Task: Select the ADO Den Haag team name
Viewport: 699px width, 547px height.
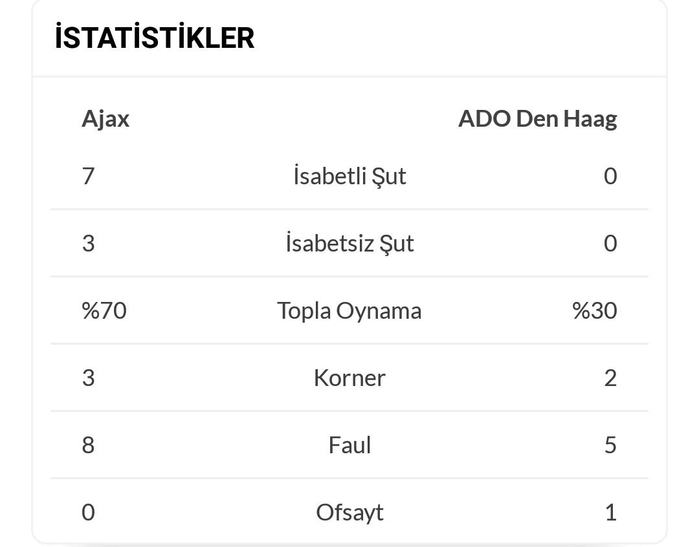Action: click(538, 119)
